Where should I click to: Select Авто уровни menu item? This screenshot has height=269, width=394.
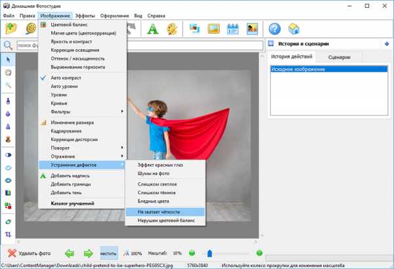pos(82,86)
